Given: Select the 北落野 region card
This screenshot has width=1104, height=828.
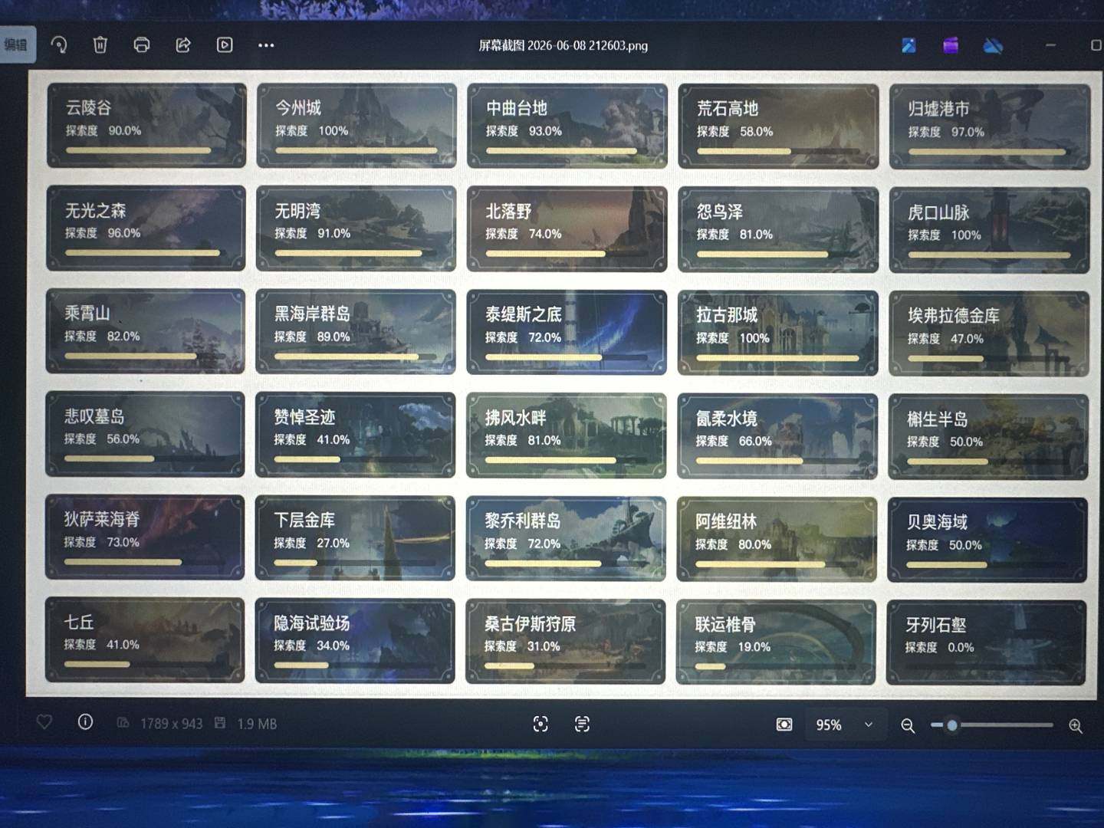Looking at the screenshot, I should coord(567,229).
